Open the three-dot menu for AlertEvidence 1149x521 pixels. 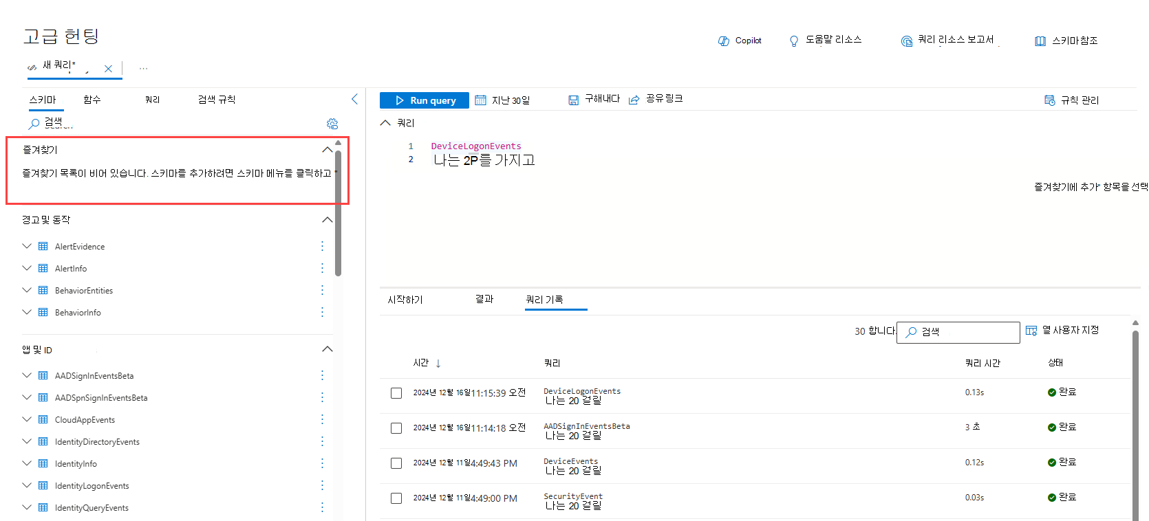[x=322, y=246]
